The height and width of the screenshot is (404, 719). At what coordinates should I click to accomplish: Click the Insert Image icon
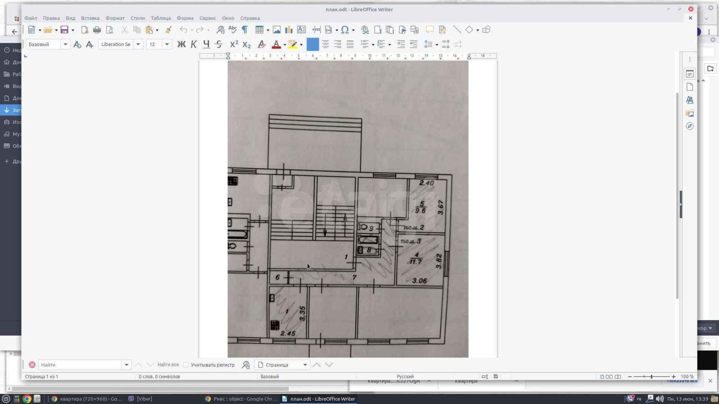tap(276, 30)
